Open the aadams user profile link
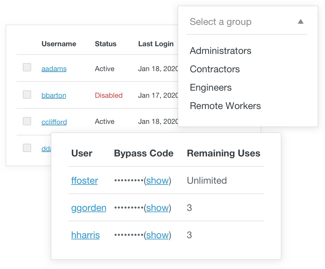Viewport: 325px width, 269px height. [54, 69]
